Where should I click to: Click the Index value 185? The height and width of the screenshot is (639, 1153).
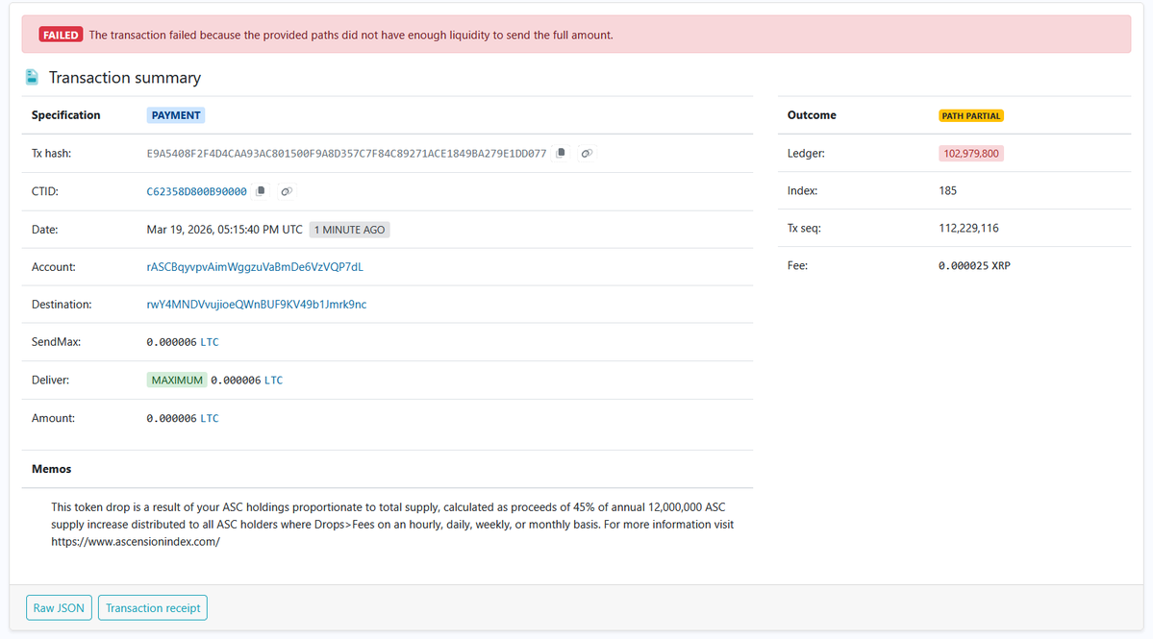948,191
